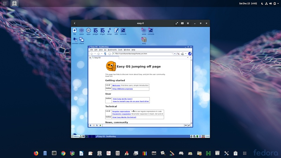Open the connect network icon
281x158 pixels.
coord(75,41)
